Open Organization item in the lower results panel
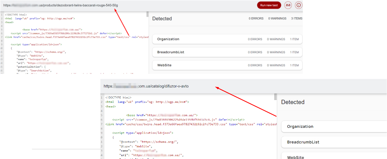Screen dimensions: 387x159 pyautogui.click(x=333, y=127)
